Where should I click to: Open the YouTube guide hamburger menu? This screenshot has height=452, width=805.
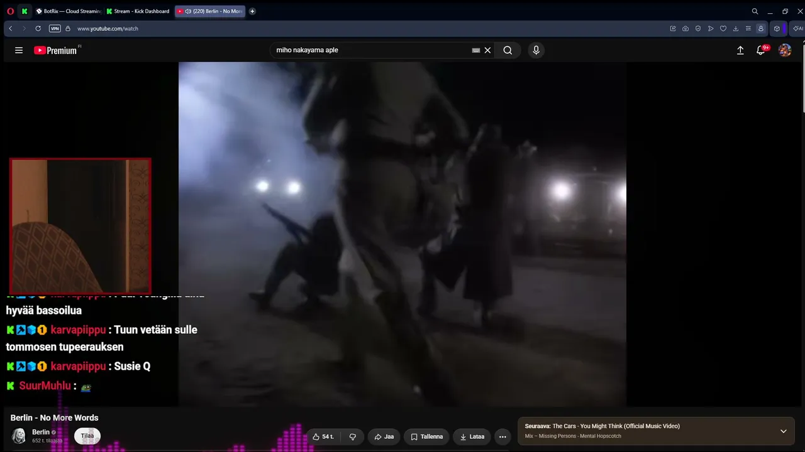[x=19, y=50]
